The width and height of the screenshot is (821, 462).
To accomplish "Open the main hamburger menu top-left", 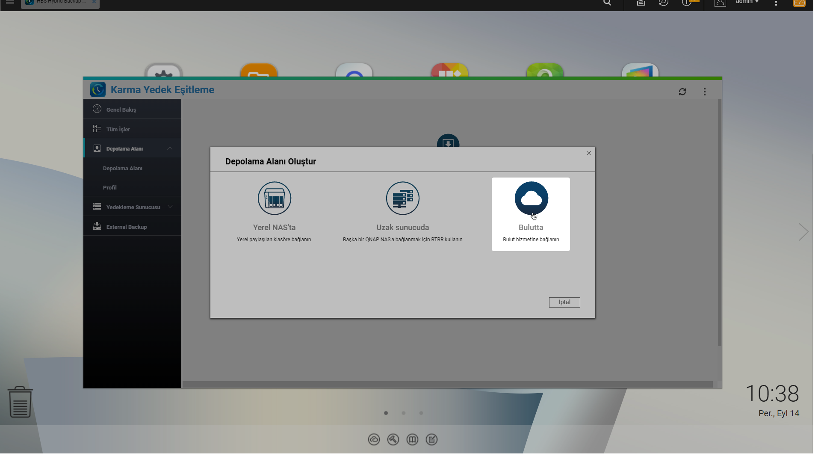I will 10,3.
